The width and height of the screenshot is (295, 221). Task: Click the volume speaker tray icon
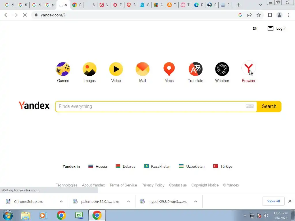tap(266, 216)
